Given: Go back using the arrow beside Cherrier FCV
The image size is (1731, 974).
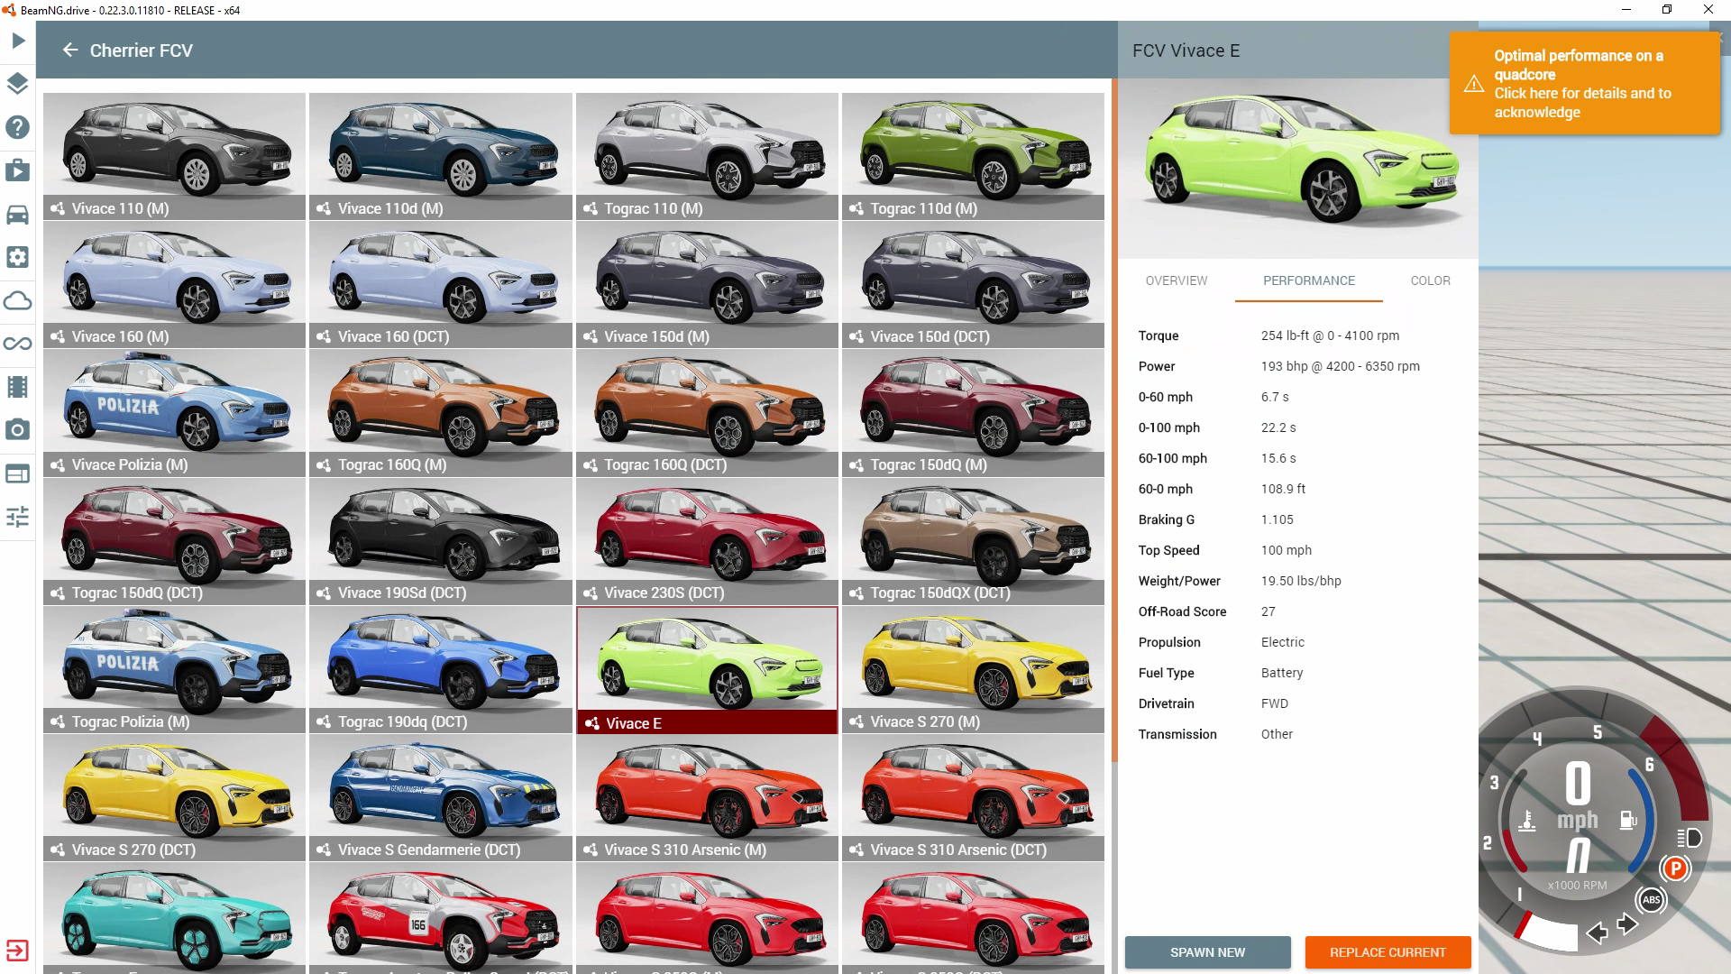Looking at the screenshot, I should coord(70,51).
